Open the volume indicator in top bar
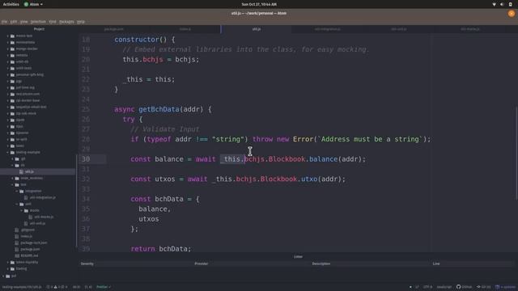This screenshot has height=291, width=518. tap(502, 4)
